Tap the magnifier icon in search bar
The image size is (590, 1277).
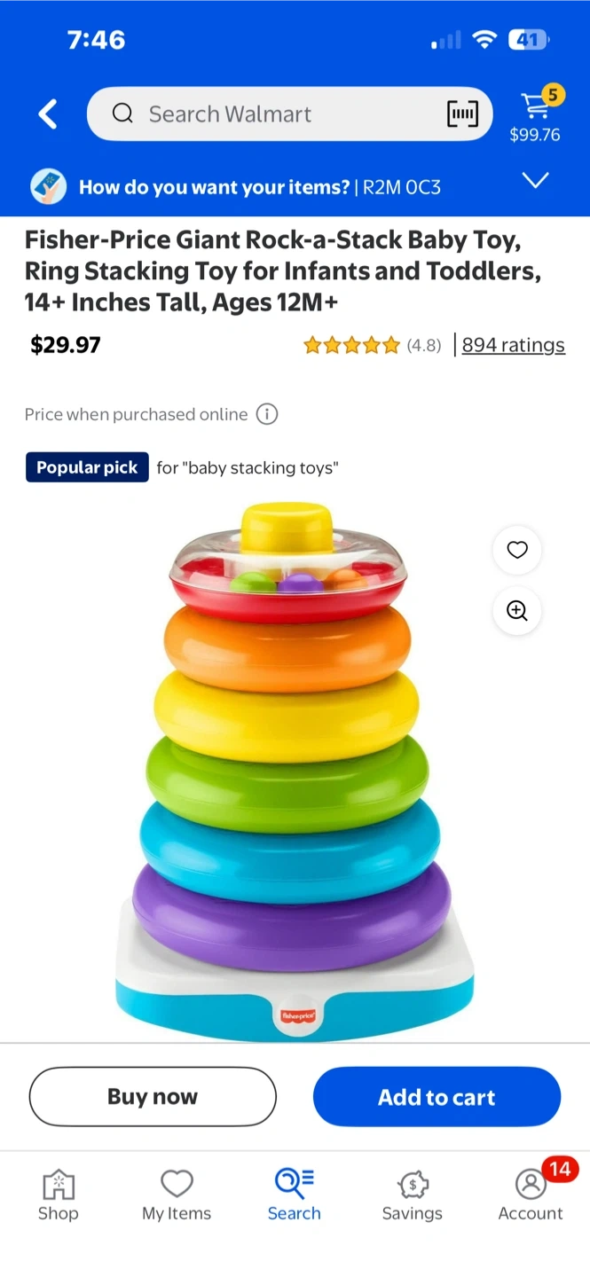[x=122, y=114]
